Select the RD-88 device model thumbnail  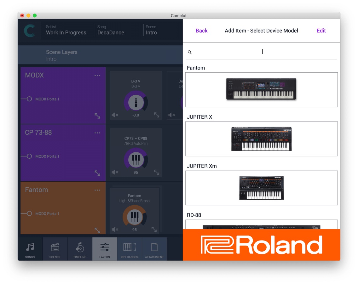[262, 225]
